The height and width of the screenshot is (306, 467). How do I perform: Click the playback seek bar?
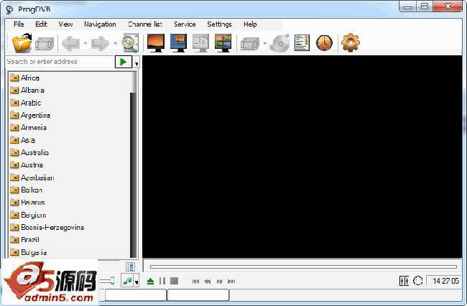(x=302, y=266)
